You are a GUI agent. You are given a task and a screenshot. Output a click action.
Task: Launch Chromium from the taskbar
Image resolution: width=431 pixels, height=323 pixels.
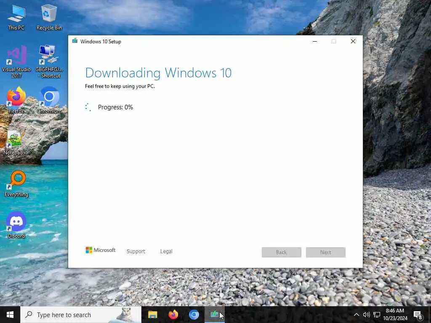pyautogui.click(x=194, y=315)
